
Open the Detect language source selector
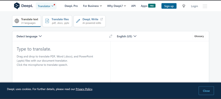29,36
